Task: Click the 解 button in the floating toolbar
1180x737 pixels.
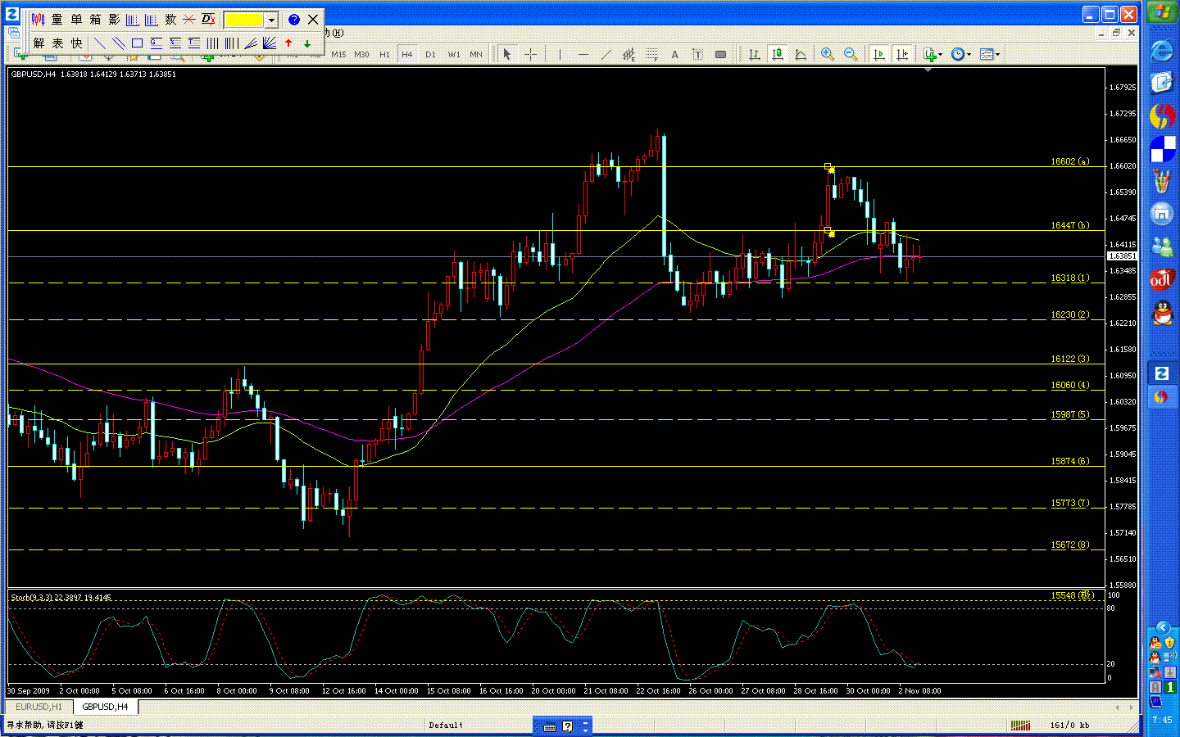Action: 39,43
